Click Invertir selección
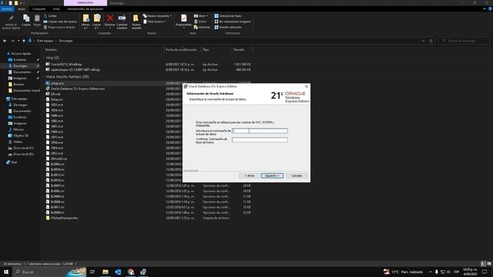This screenshot has width=493, height=277. (228, 27)
